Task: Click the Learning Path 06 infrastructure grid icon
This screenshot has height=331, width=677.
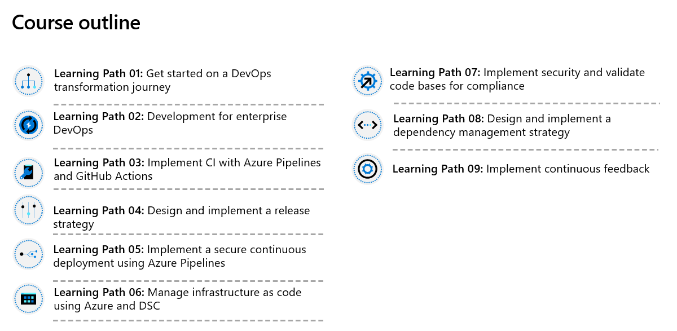Action: [28, 299]
